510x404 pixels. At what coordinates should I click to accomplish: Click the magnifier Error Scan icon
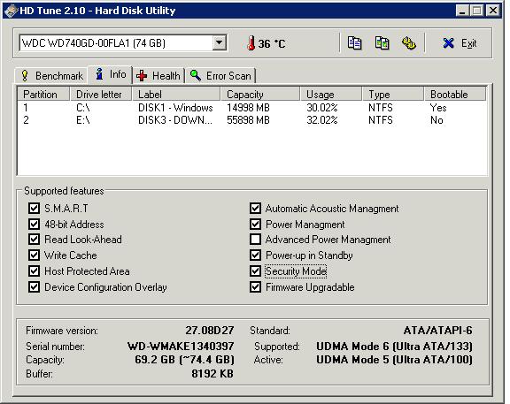196,75
